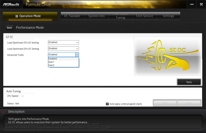The image size is (206, 133).
Task: Go to FAN-Tastic Tuning tab
Action: click(120, 16)
